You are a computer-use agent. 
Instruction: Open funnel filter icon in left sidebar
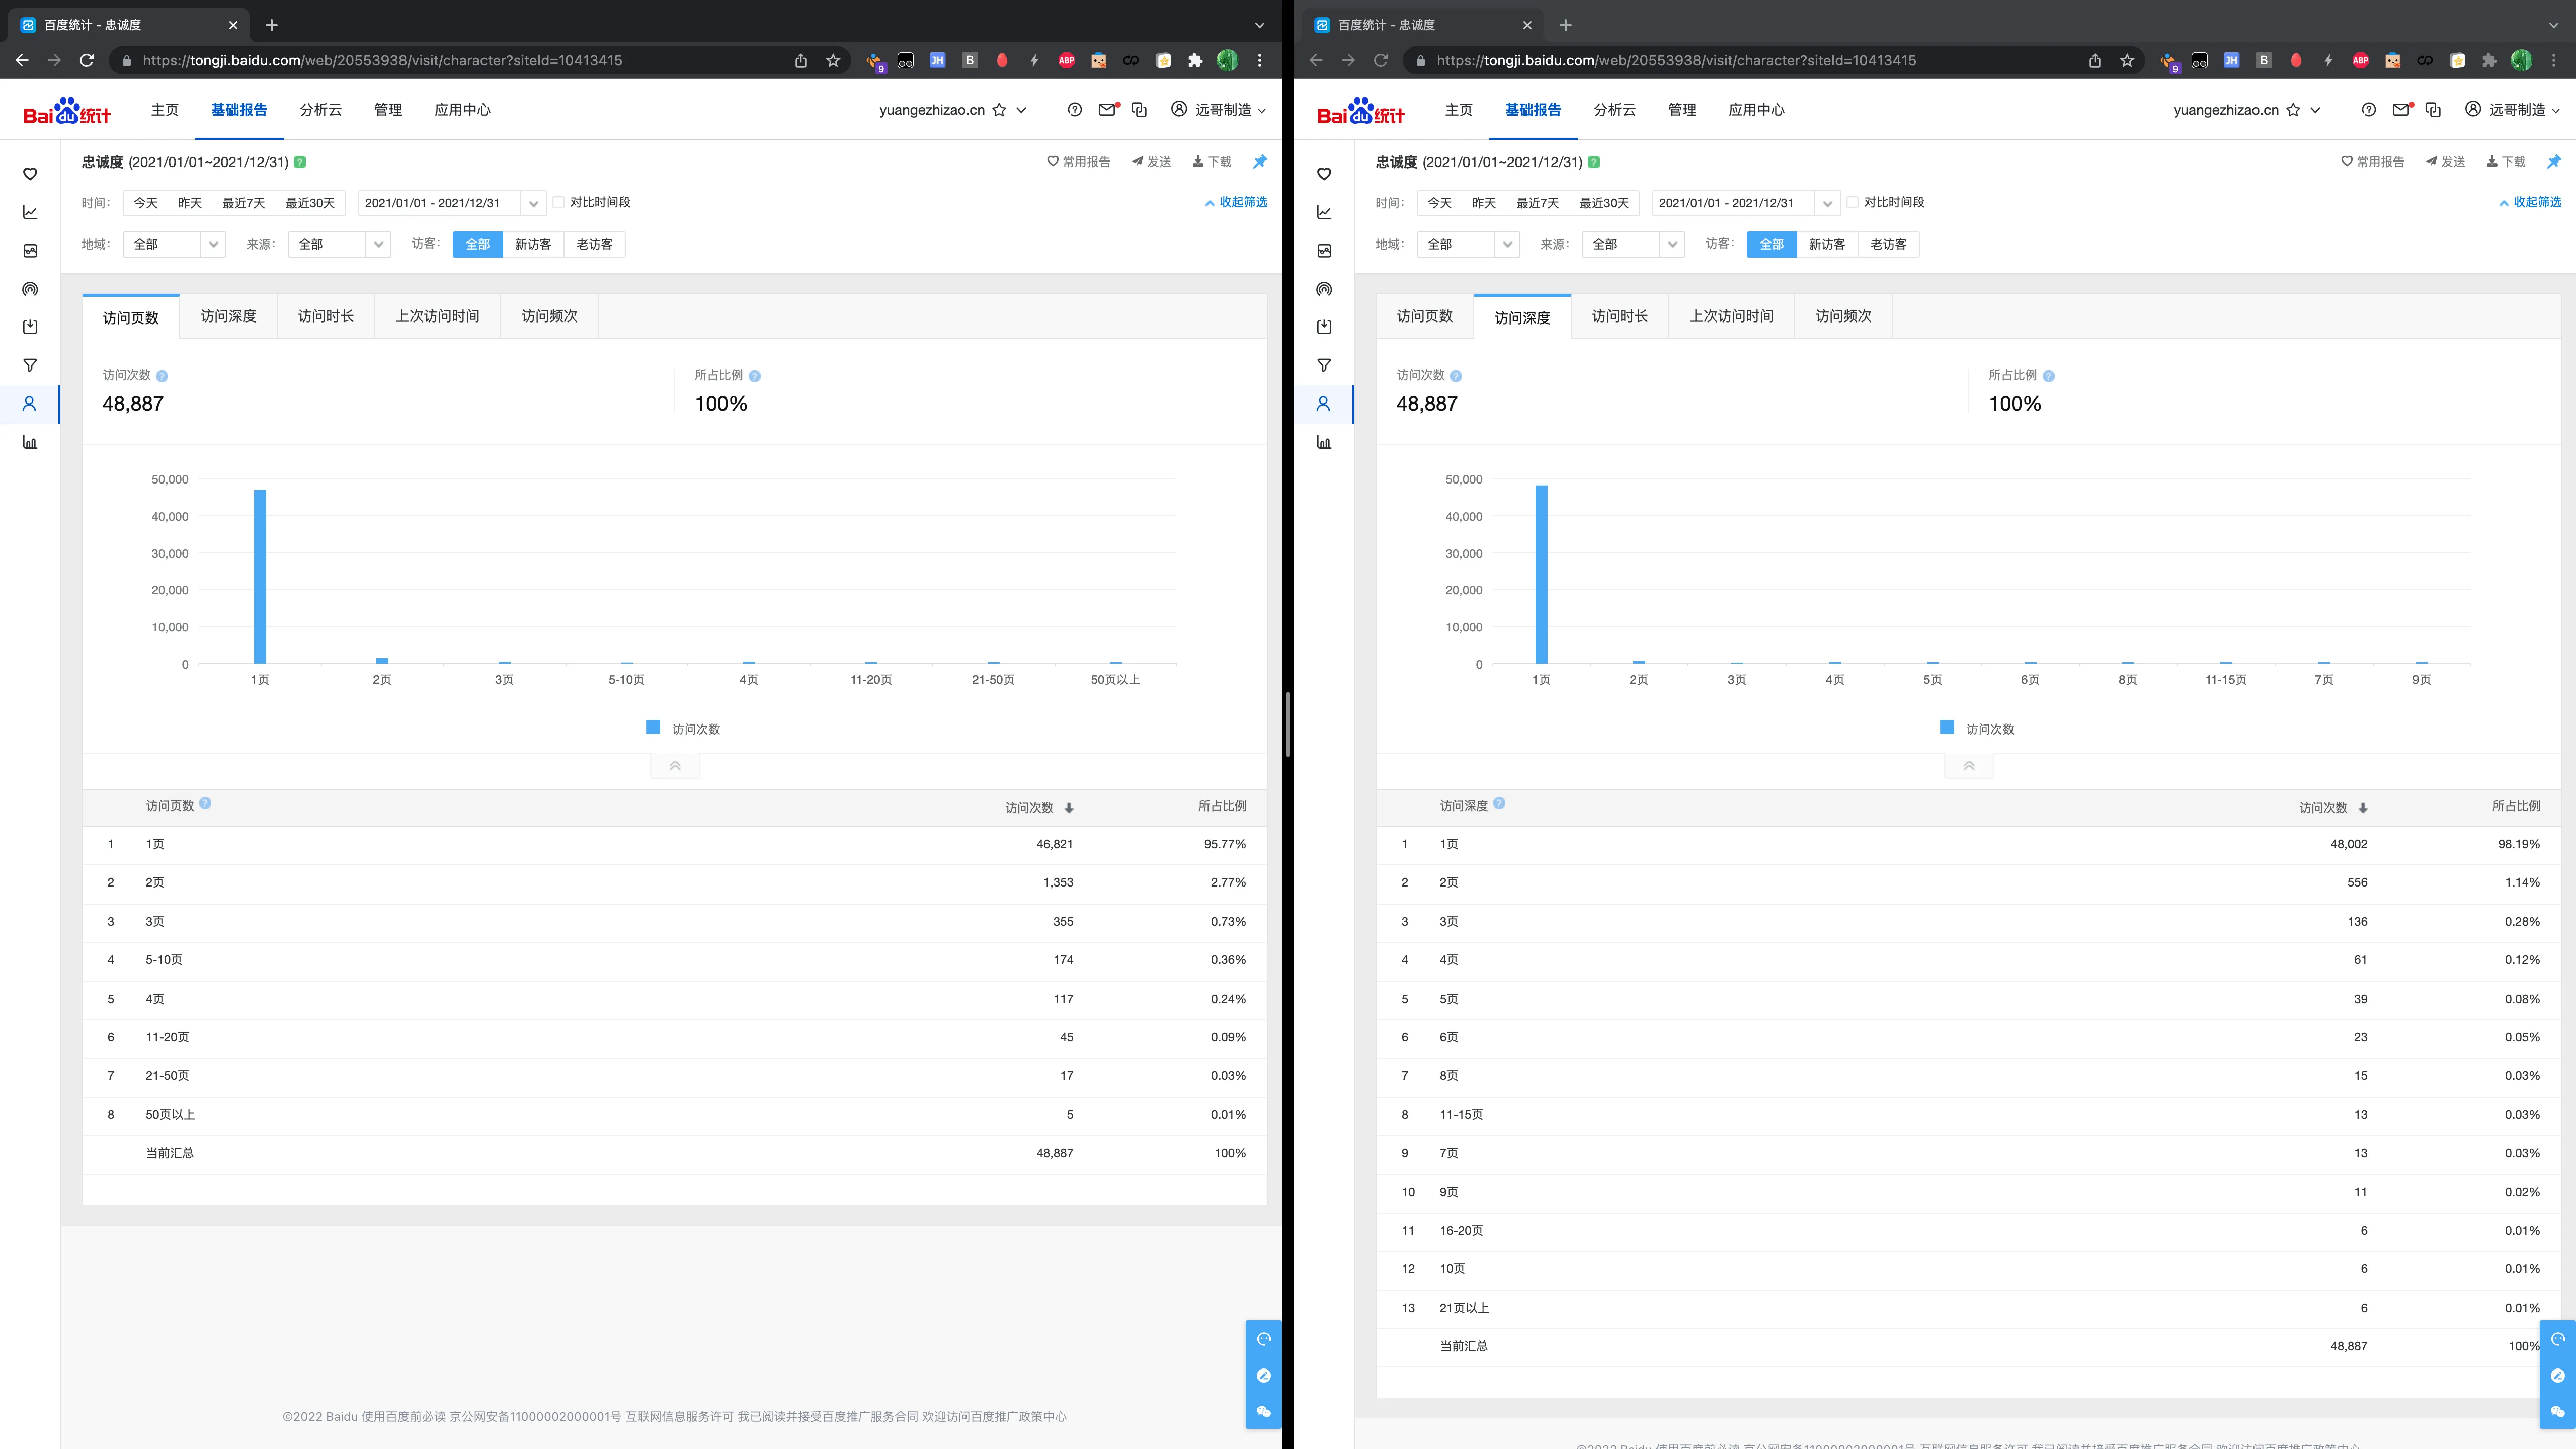30,365
